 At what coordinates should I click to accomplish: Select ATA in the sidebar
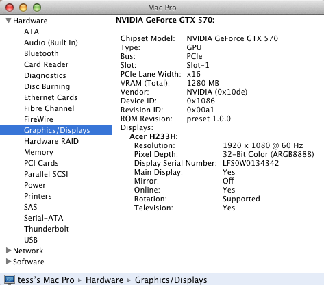32,32
